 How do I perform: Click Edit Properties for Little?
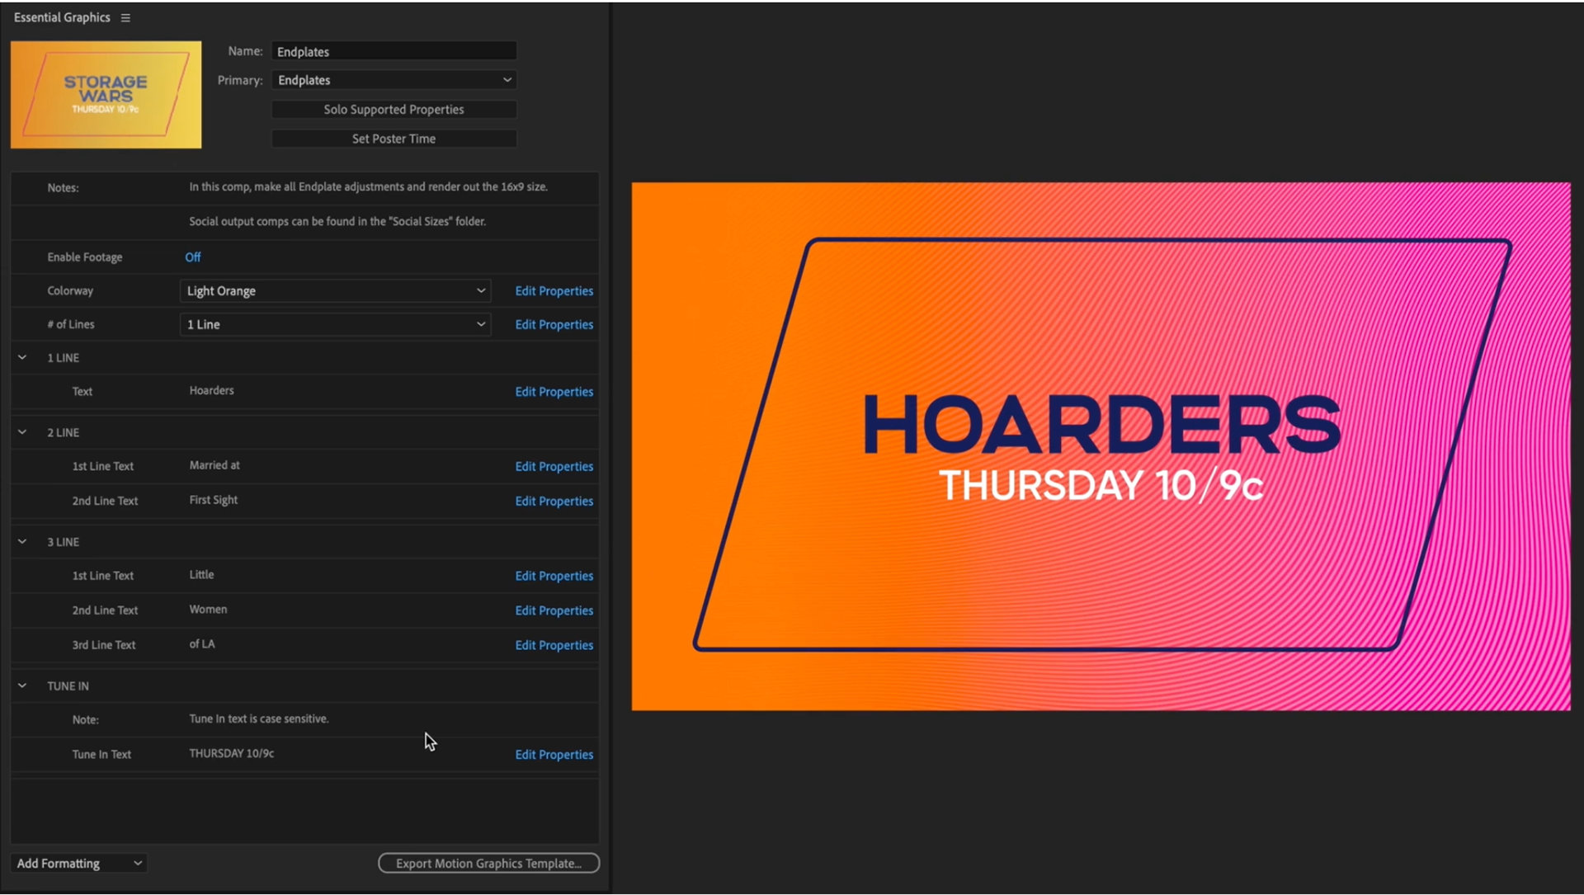point(554,577)
